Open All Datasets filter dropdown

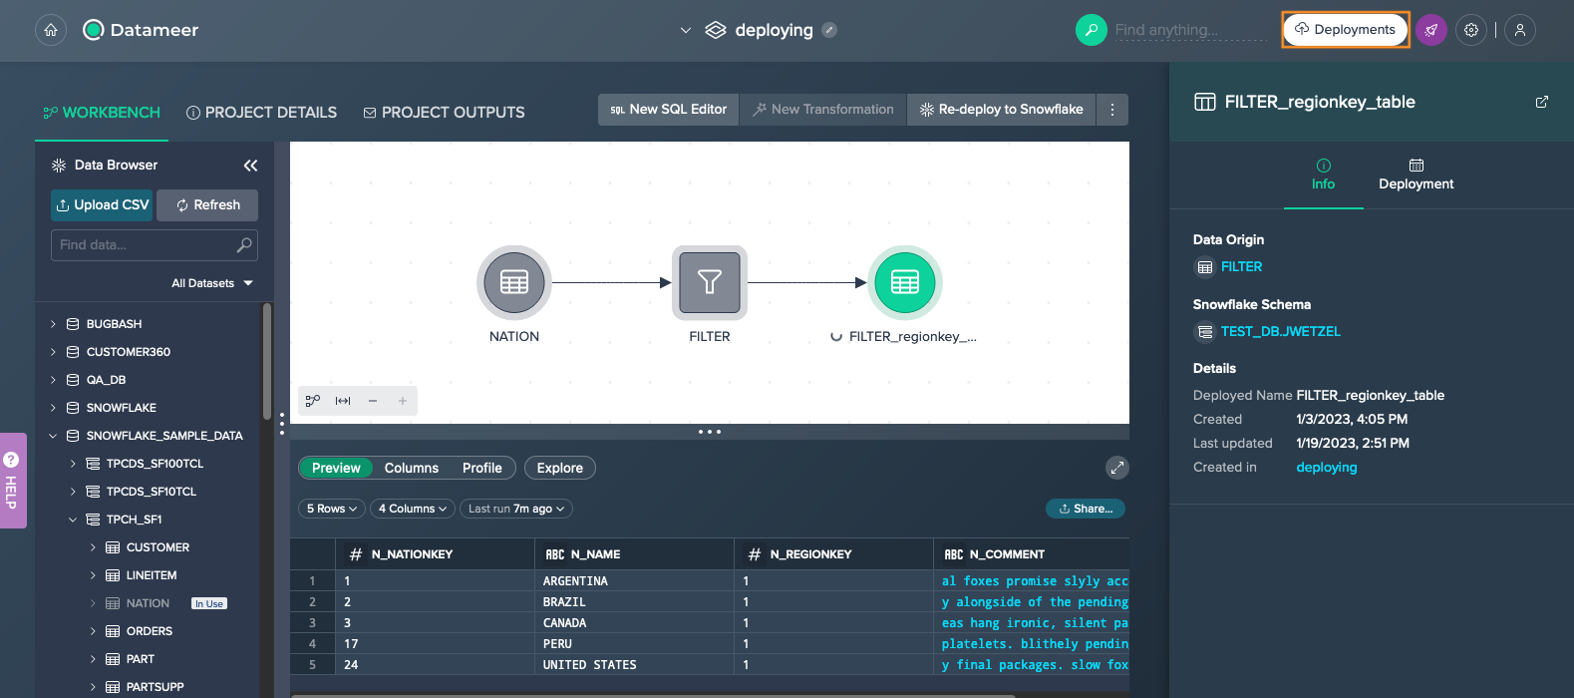[x=212, y=283]
